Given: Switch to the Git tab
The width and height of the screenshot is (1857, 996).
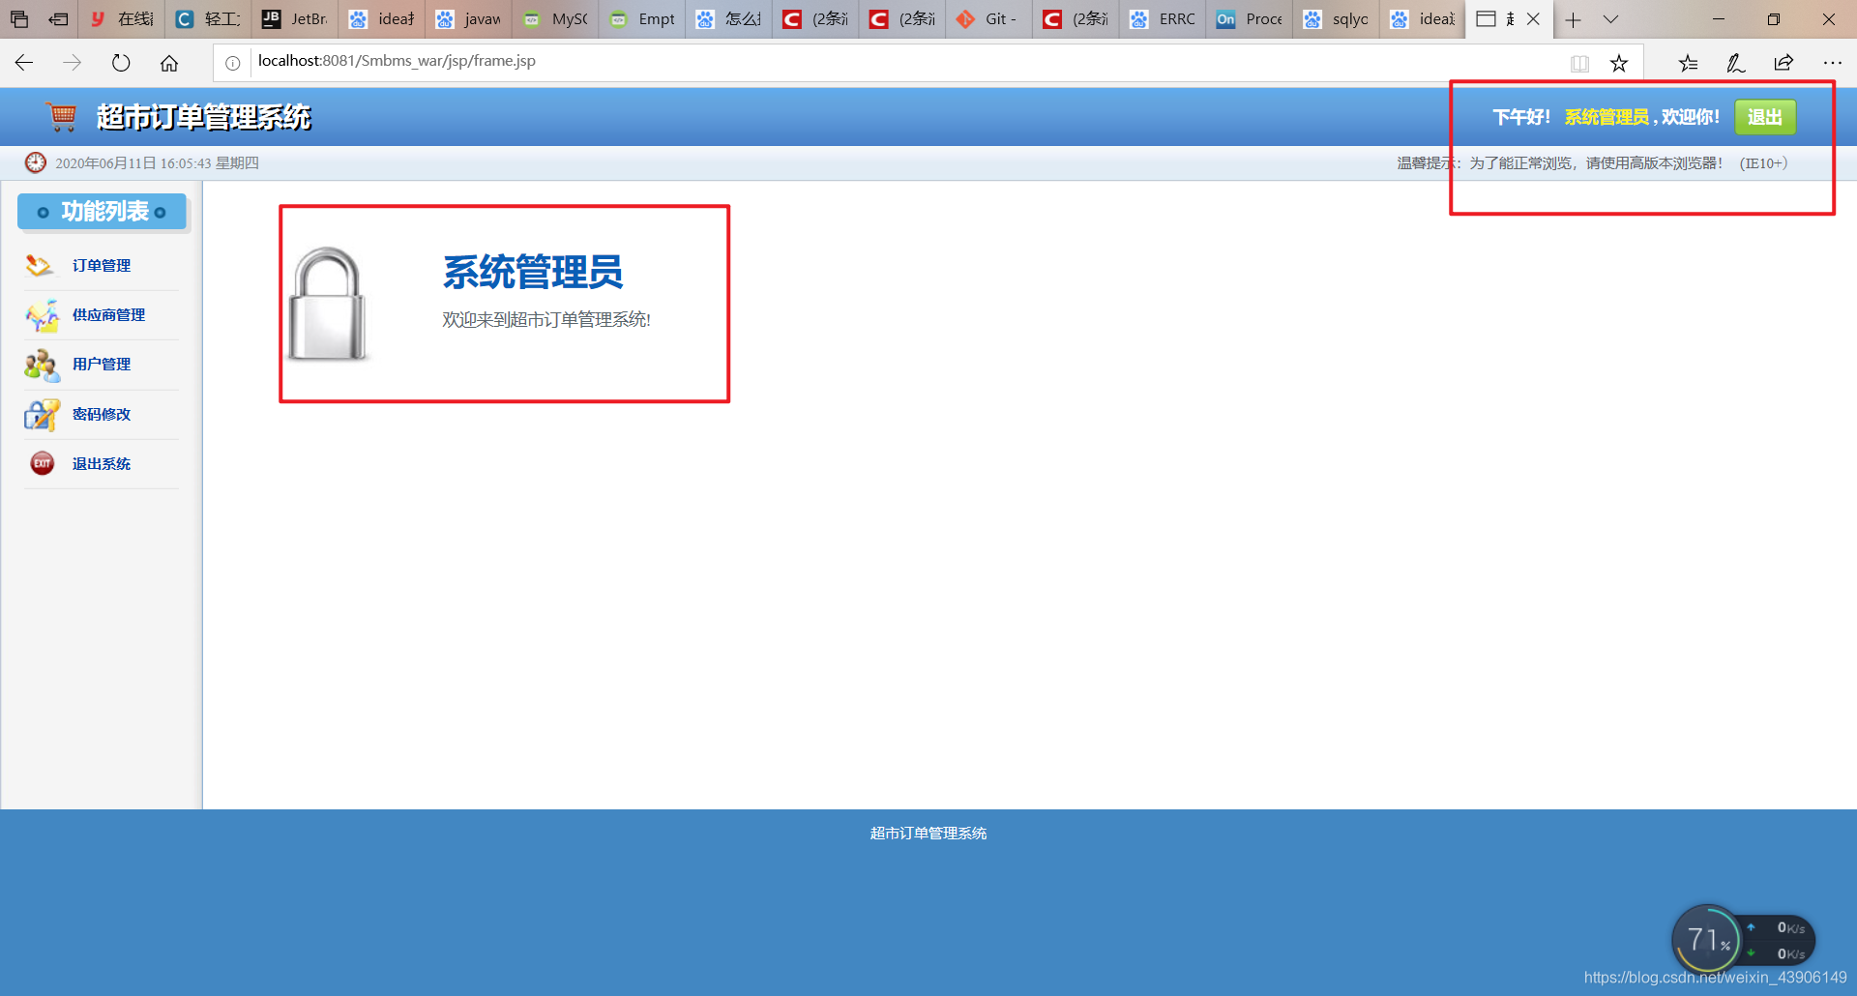Looking at the screenshot, I should [x=988, y=19].
